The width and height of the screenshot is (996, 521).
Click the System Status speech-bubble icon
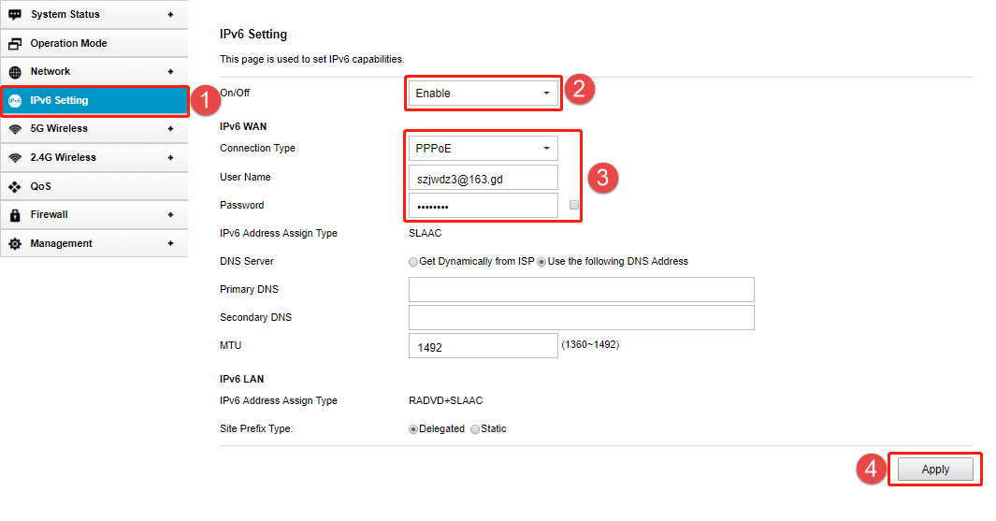(15, 15)
